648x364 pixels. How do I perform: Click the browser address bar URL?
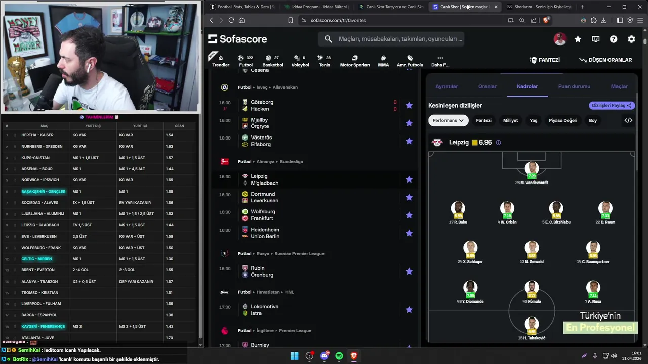tap(338, 20)
